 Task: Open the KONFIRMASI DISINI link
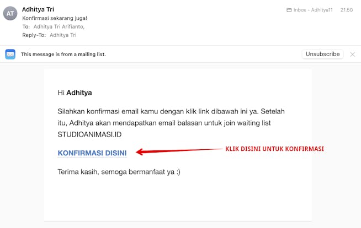pyautogui.click(x=92, y=153)
